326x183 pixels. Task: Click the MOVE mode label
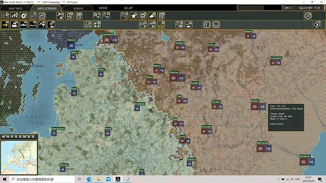(x=103, y=8)
